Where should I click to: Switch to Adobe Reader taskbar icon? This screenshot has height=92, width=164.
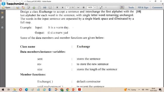pos(79,89)
